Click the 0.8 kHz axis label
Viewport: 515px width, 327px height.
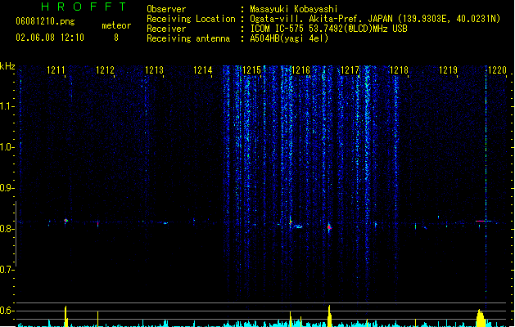(x=7, y=229)
